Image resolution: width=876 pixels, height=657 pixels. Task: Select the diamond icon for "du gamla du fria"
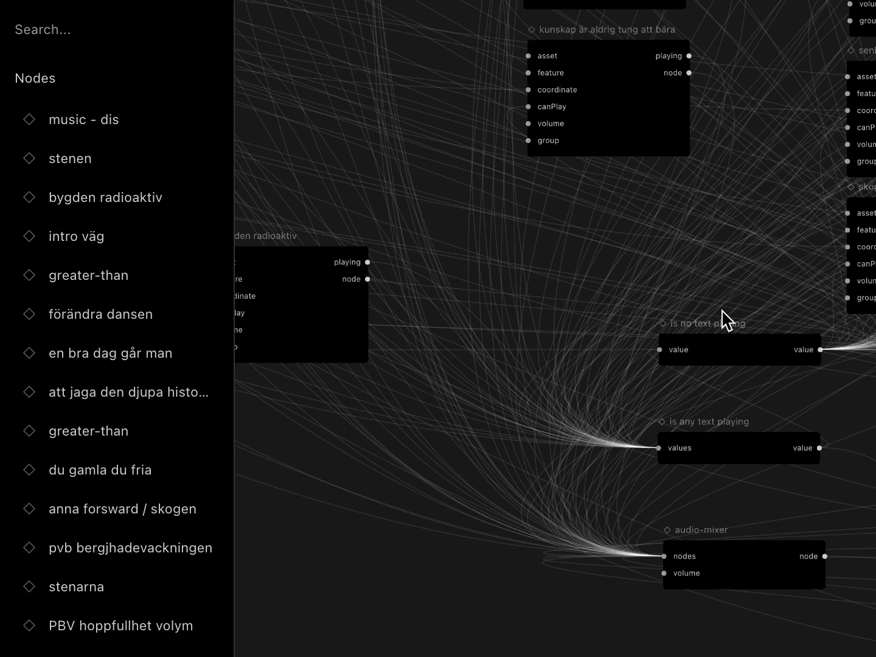29,470
